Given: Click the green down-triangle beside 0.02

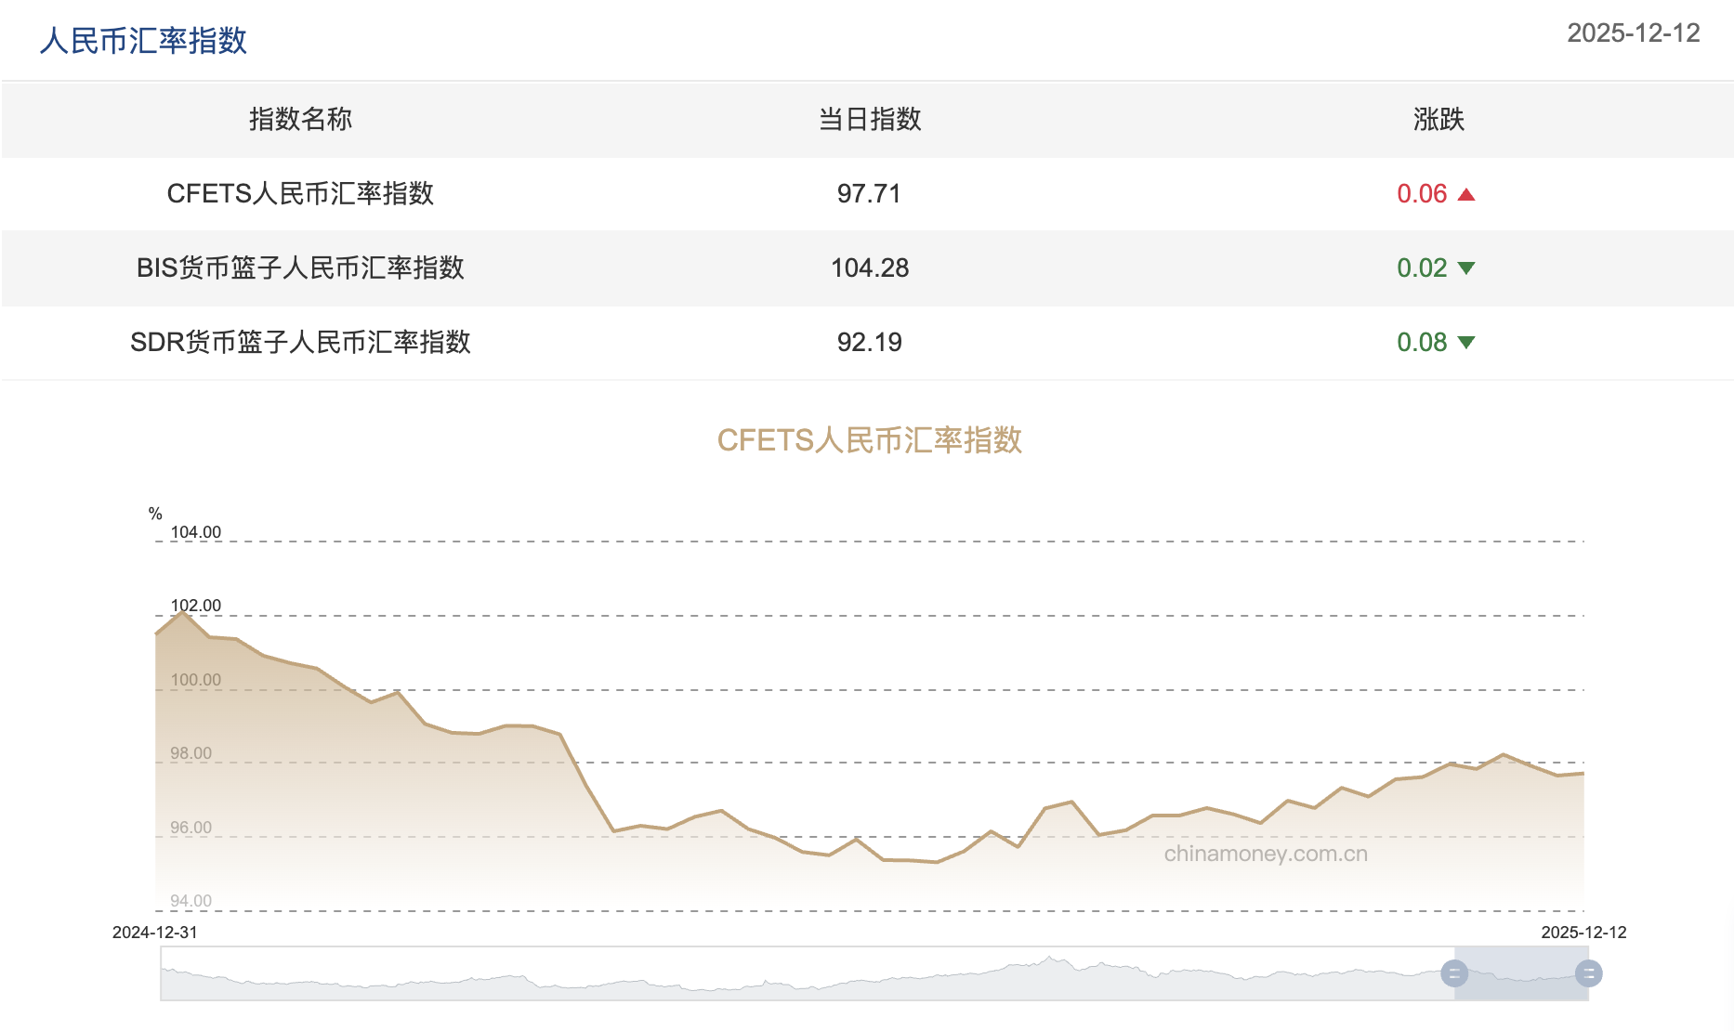Looking at the screenshot, I should pos(1466,268).
